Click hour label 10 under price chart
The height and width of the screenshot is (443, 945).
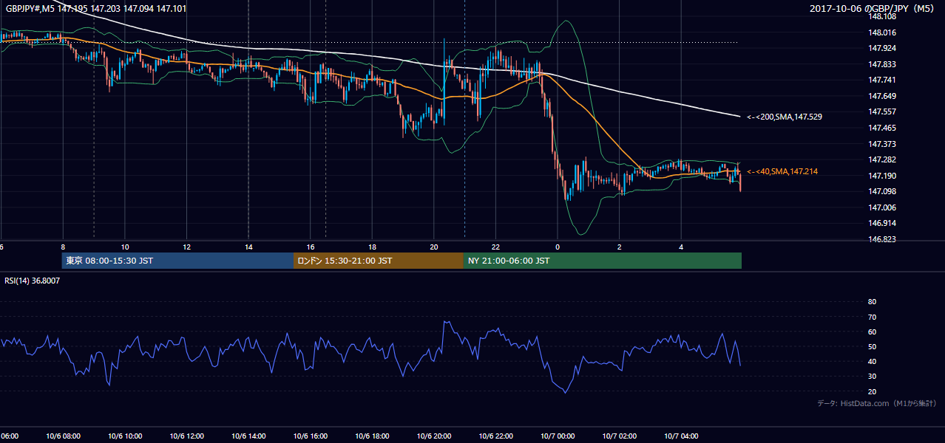(x=125, y=247)
